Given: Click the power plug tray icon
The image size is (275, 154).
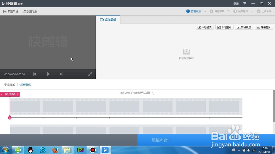Looking at the screenshot, I should click(x=244, y=150).
